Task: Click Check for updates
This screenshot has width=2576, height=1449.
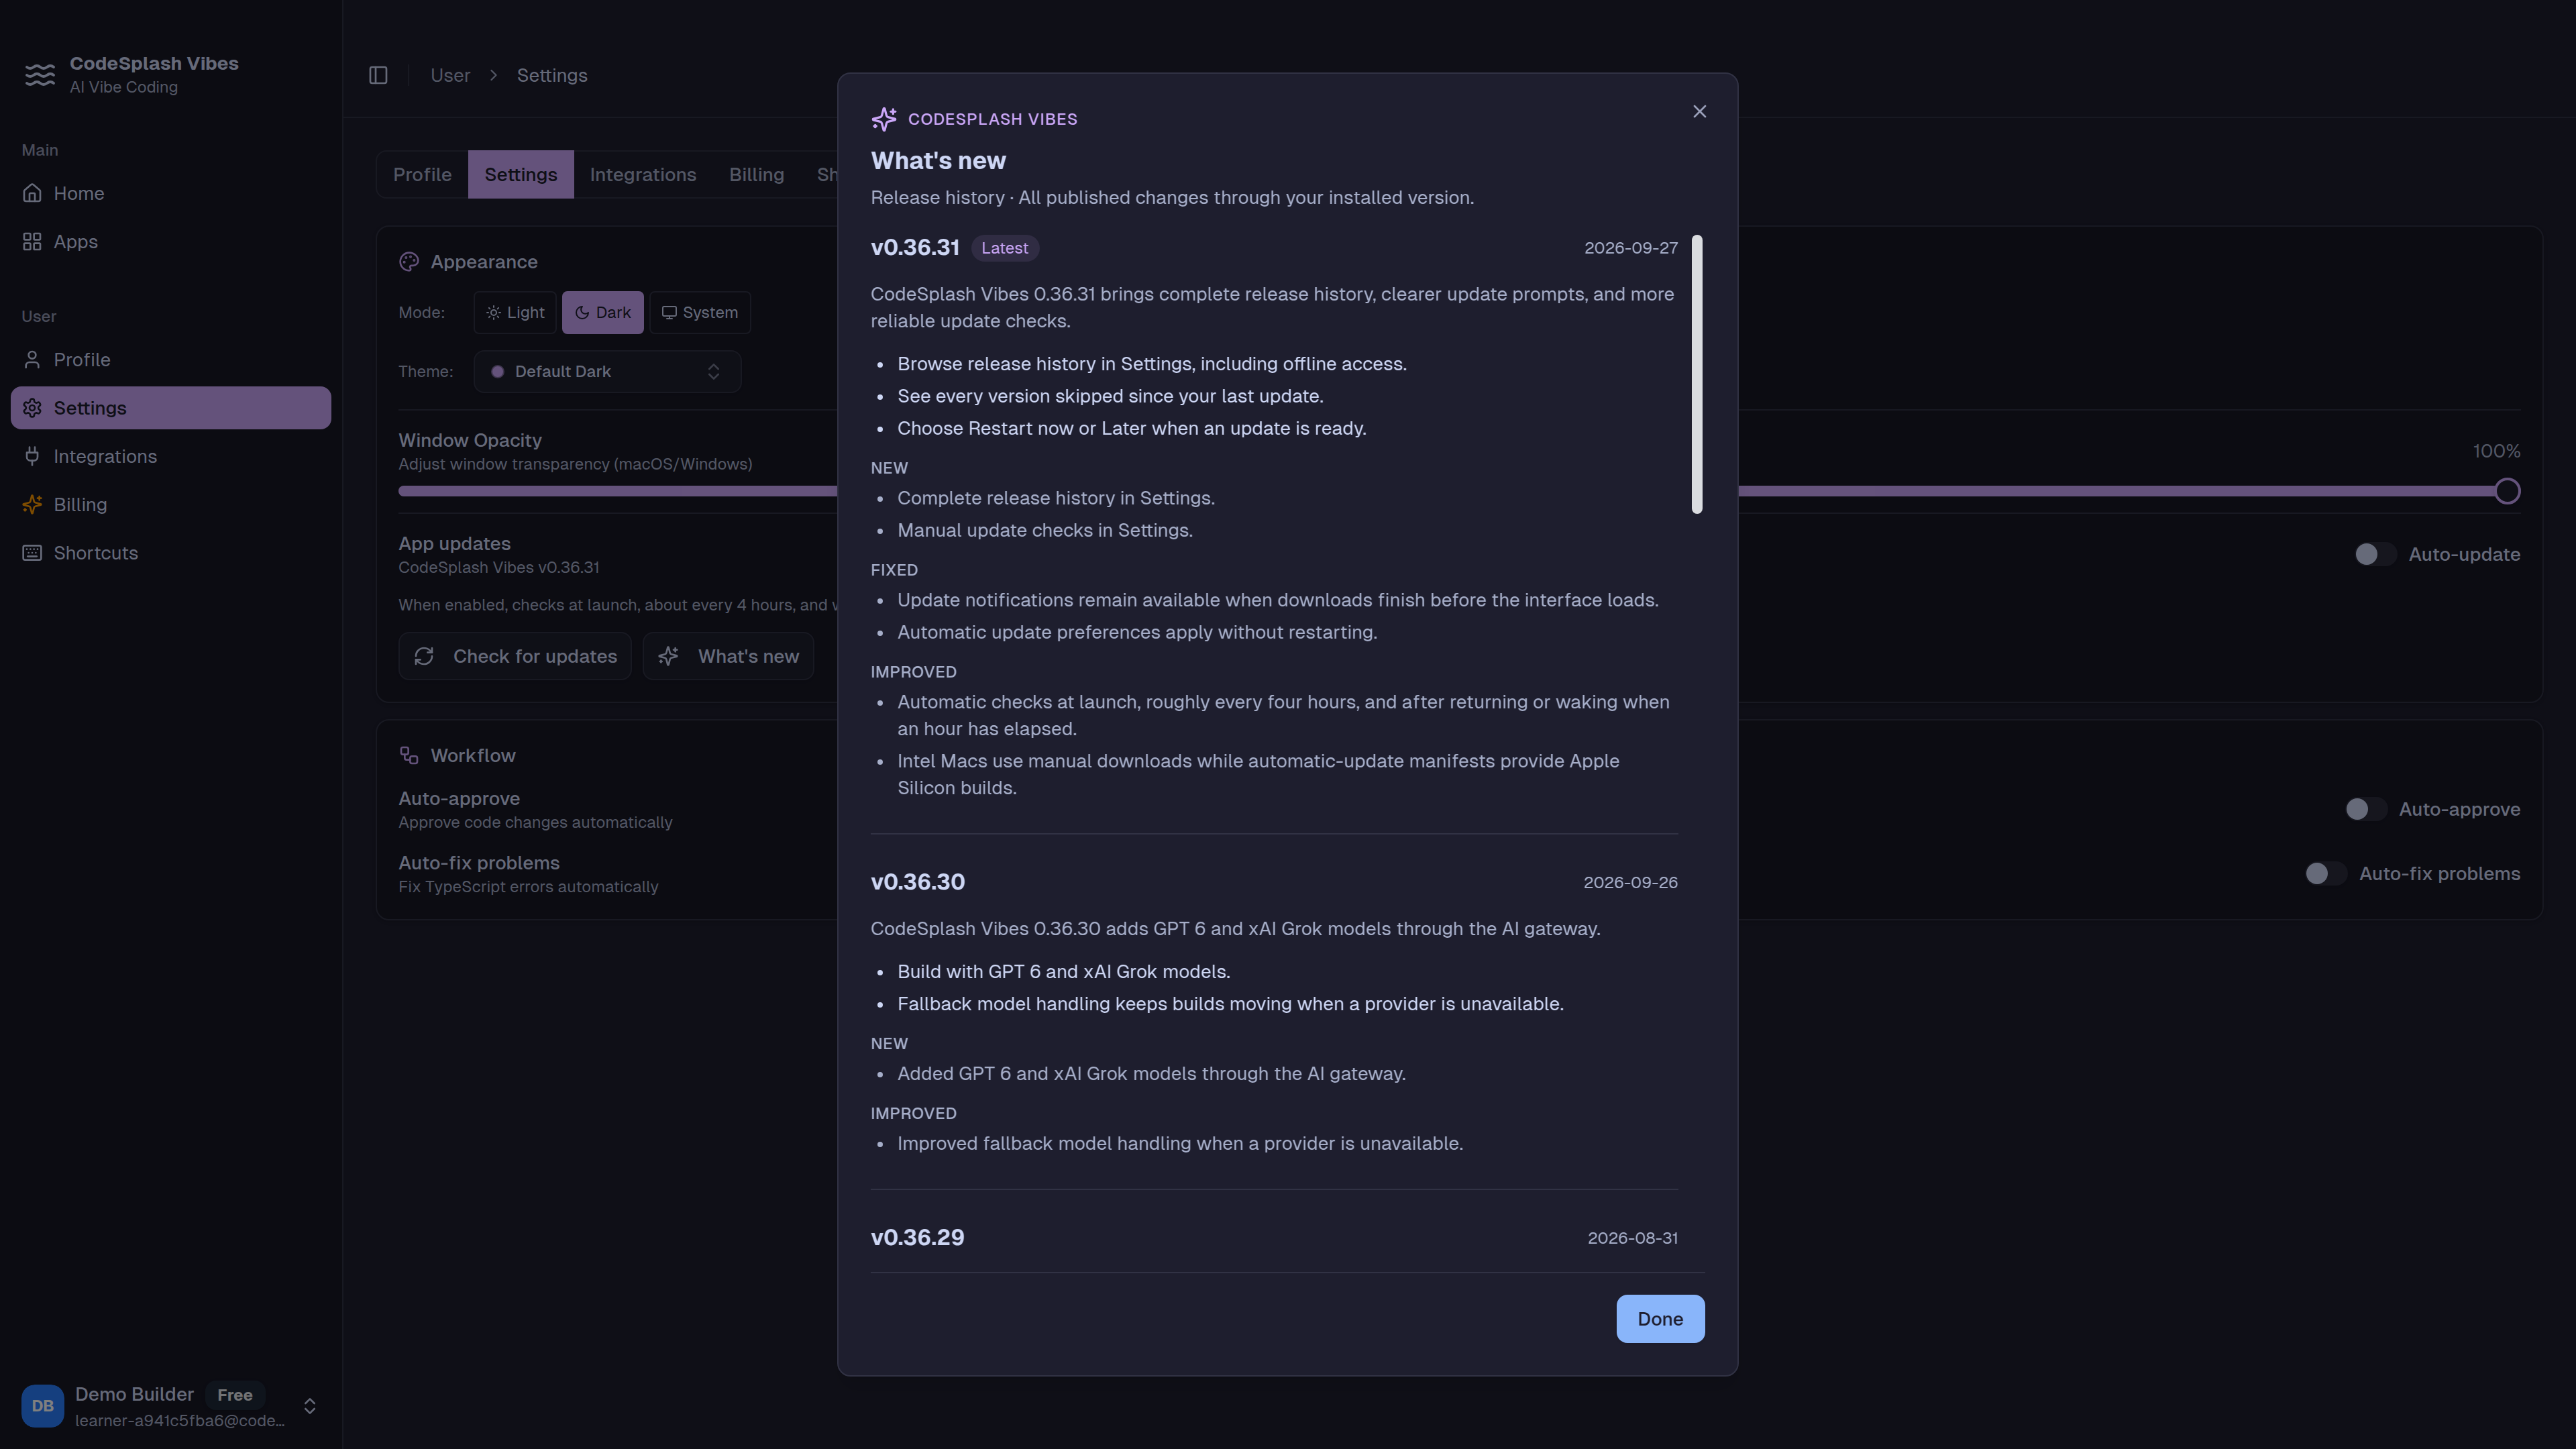Action: [515, 656]
